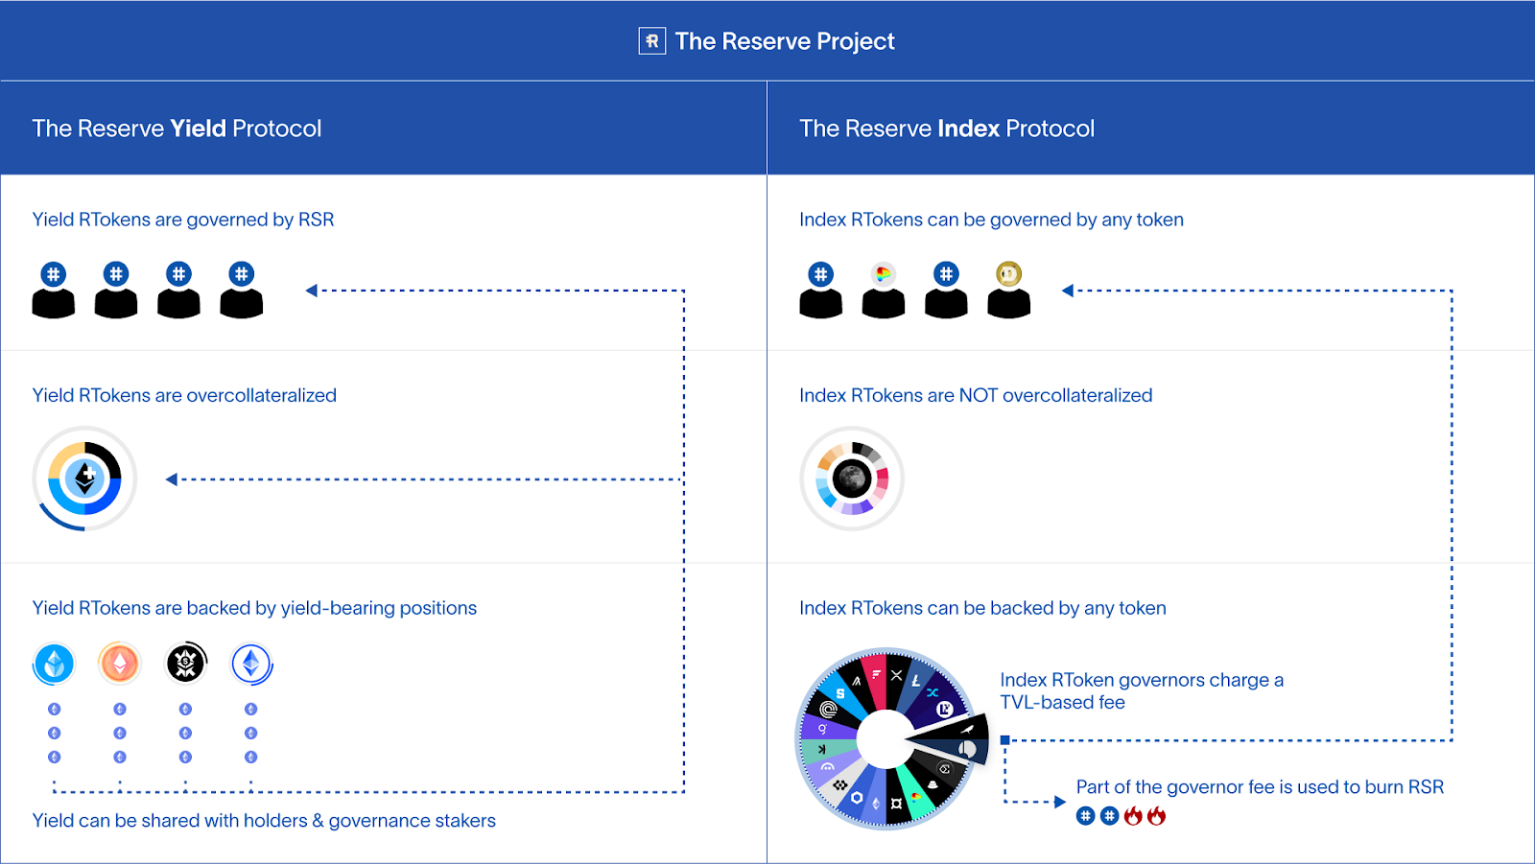Select the Litecoin slice in the token wheel

[914, 681]
